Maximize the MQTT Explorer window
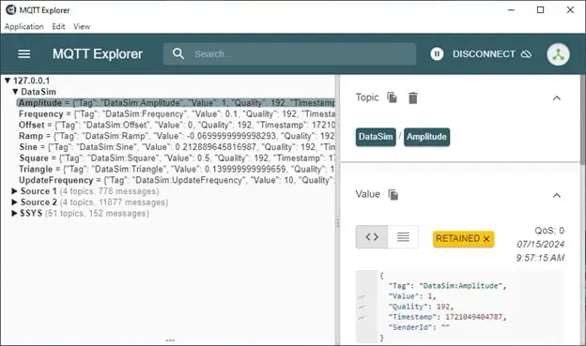 540,9
